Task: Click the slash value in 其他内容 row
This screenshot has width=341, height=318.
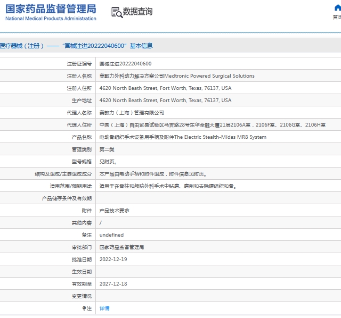Action: 101,223
